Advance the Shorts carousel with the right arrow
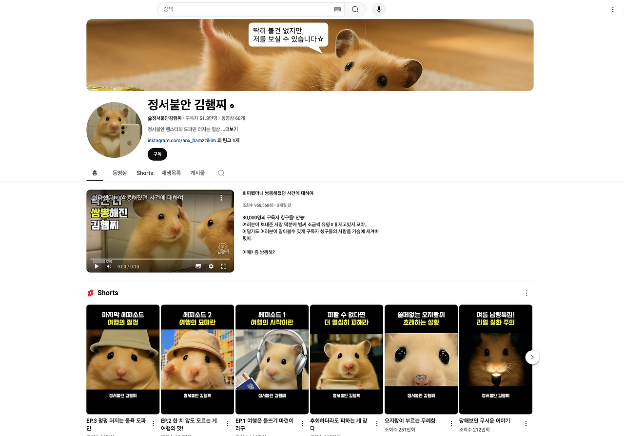Image resolution: width=624 pixels, height=436 pixels. coord(532,357)
